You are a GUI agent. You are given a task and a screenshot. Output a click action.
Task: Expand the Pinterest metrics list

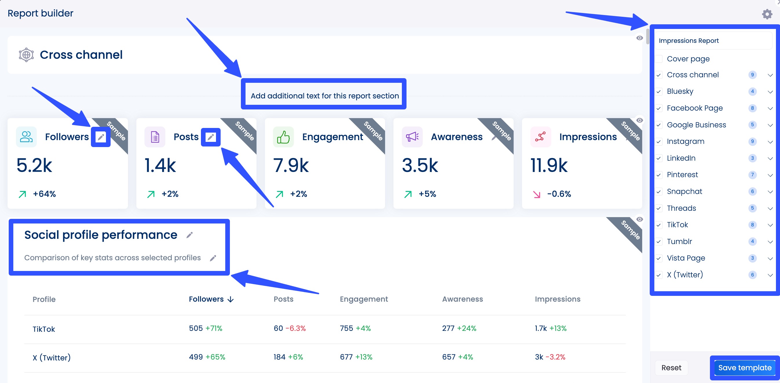770,175
